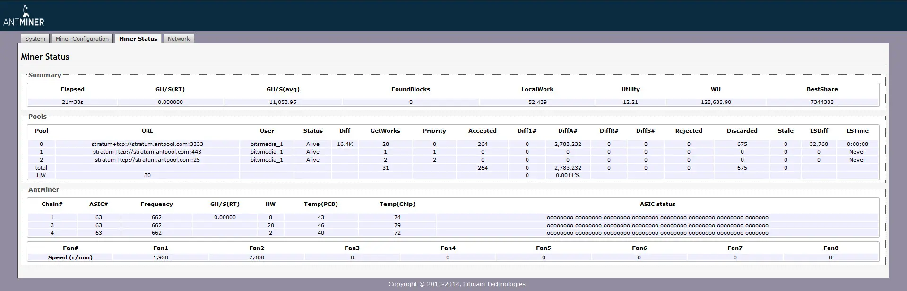
Task: Click pool 0 DiffA# value 2,783,232
Action: (x=568, y=144)
